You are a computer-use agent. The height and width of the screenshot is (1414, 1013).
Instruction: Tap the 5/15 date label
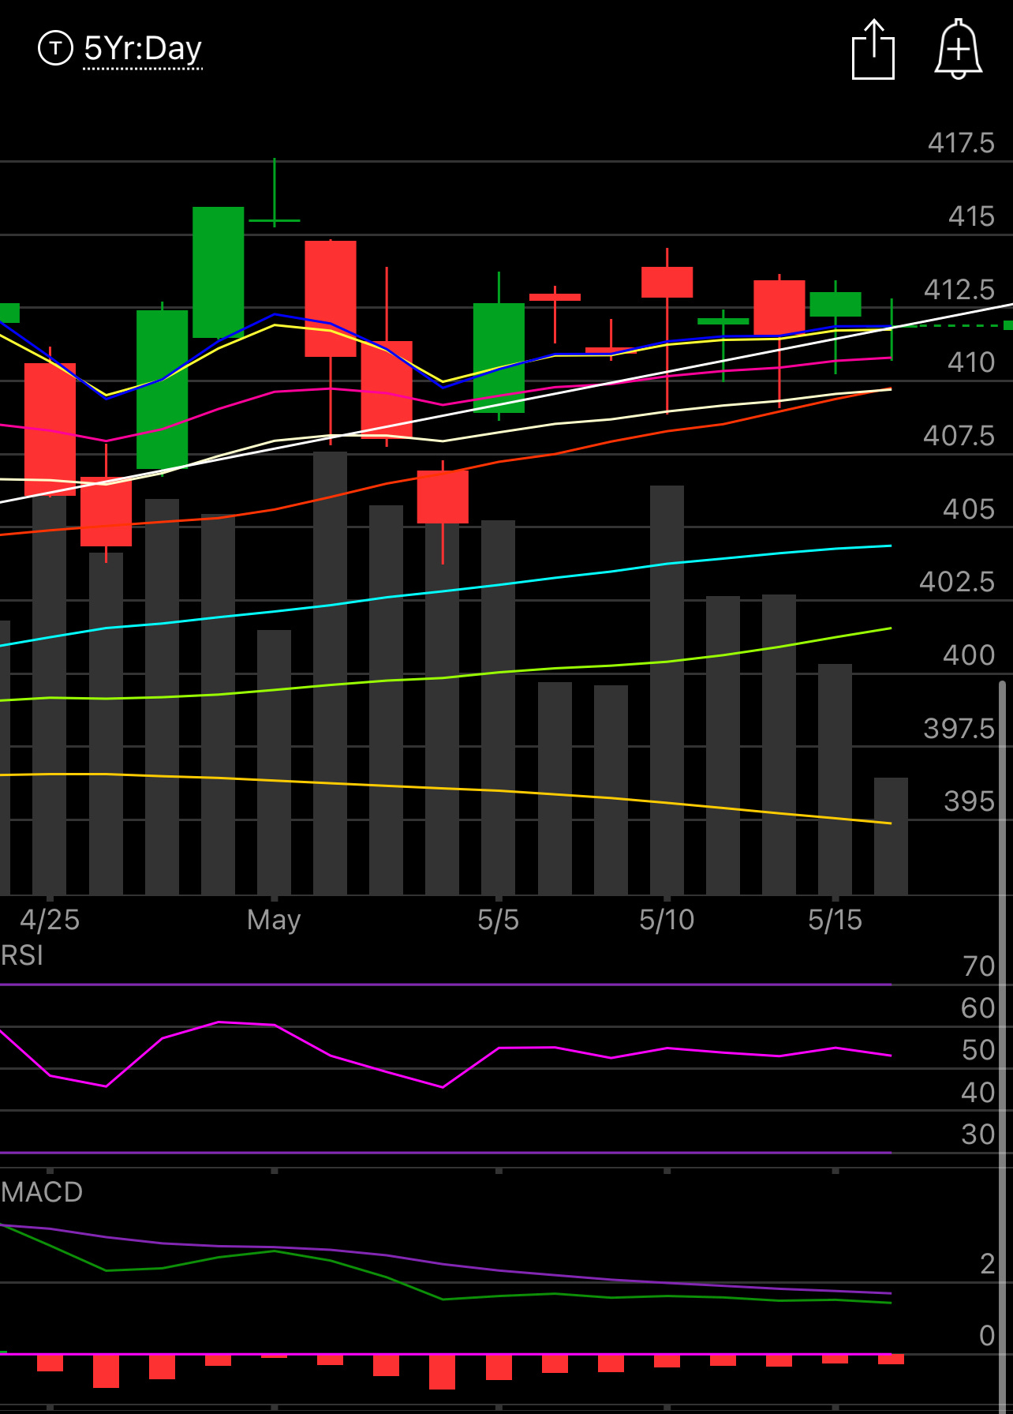pyautogui.click(x=835, y=920)
